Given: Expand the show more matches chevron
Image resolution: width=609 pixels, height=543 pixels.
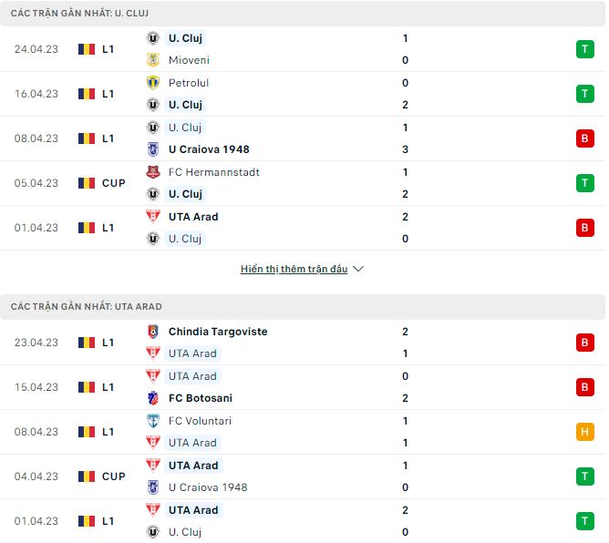Looking at the screenshot, I should [x=358, y=270].
